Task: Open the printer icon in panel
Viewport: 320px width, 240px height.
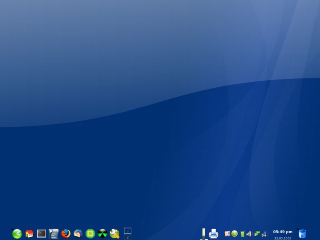Action: coord(214,234)
